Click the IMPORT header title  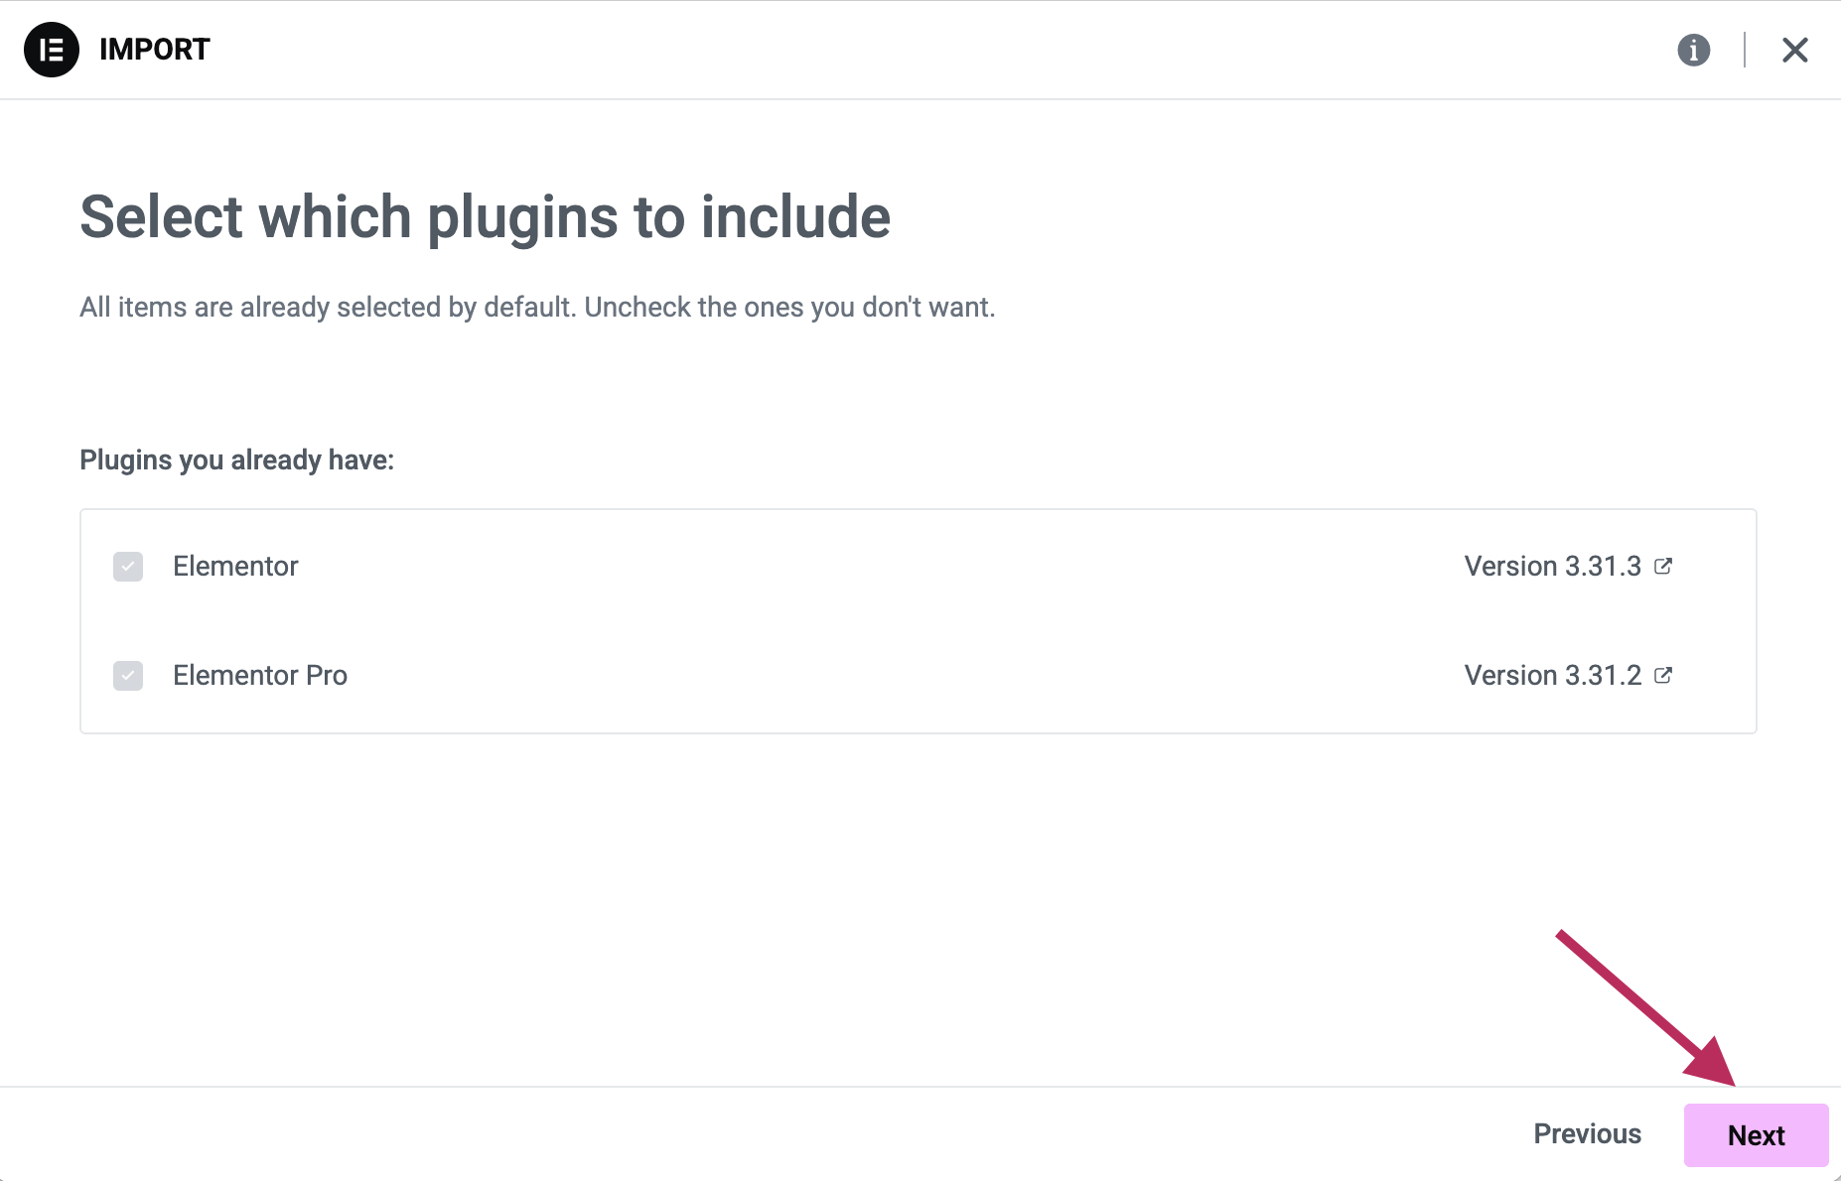coord(155,50)
